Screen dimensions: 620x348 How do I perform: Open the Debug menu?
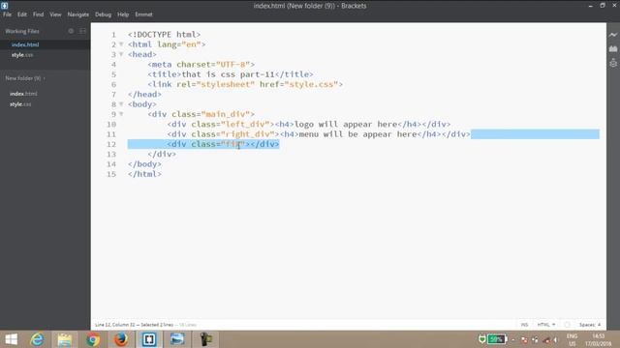(x=103, y=14)
